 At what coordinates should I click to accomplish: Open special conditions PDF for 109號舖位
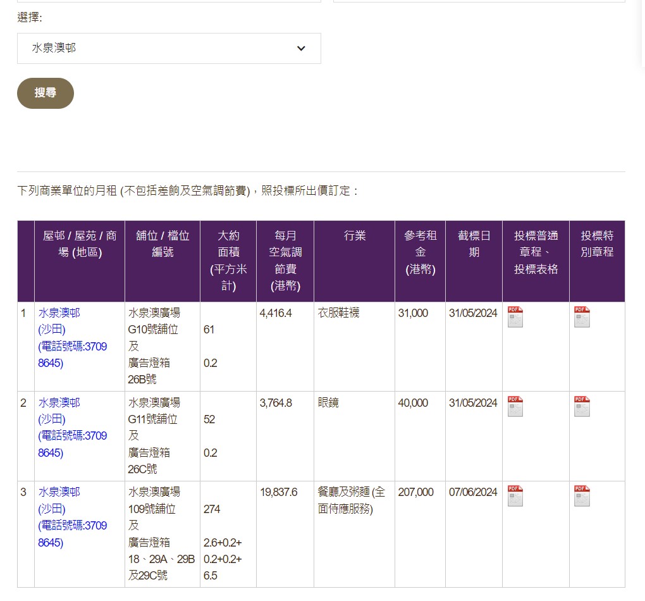point(582,495)
